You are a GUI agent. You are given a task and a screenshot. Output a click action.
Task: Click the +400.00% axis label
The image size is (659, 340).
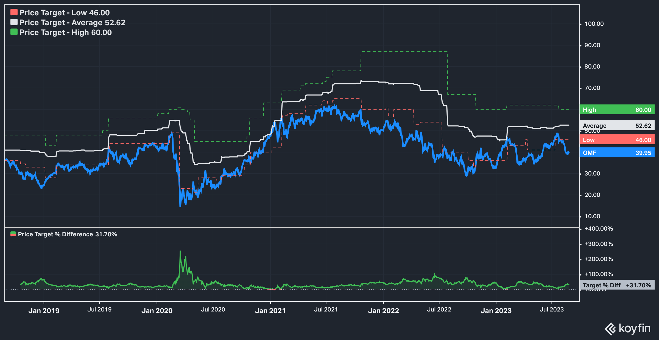pos(599,229)
